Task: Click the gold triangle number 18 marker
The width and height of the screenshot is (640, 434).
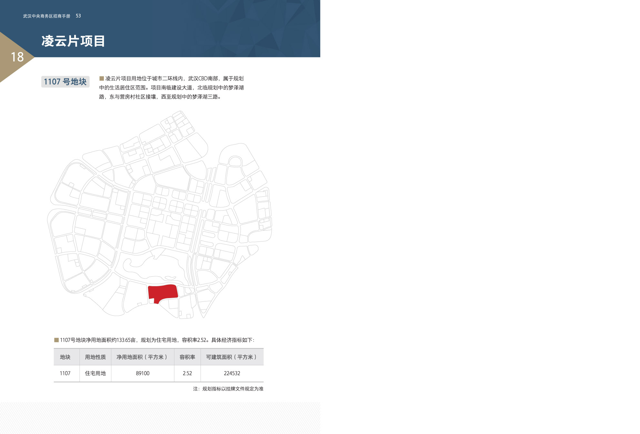Action: coord(16,57)
